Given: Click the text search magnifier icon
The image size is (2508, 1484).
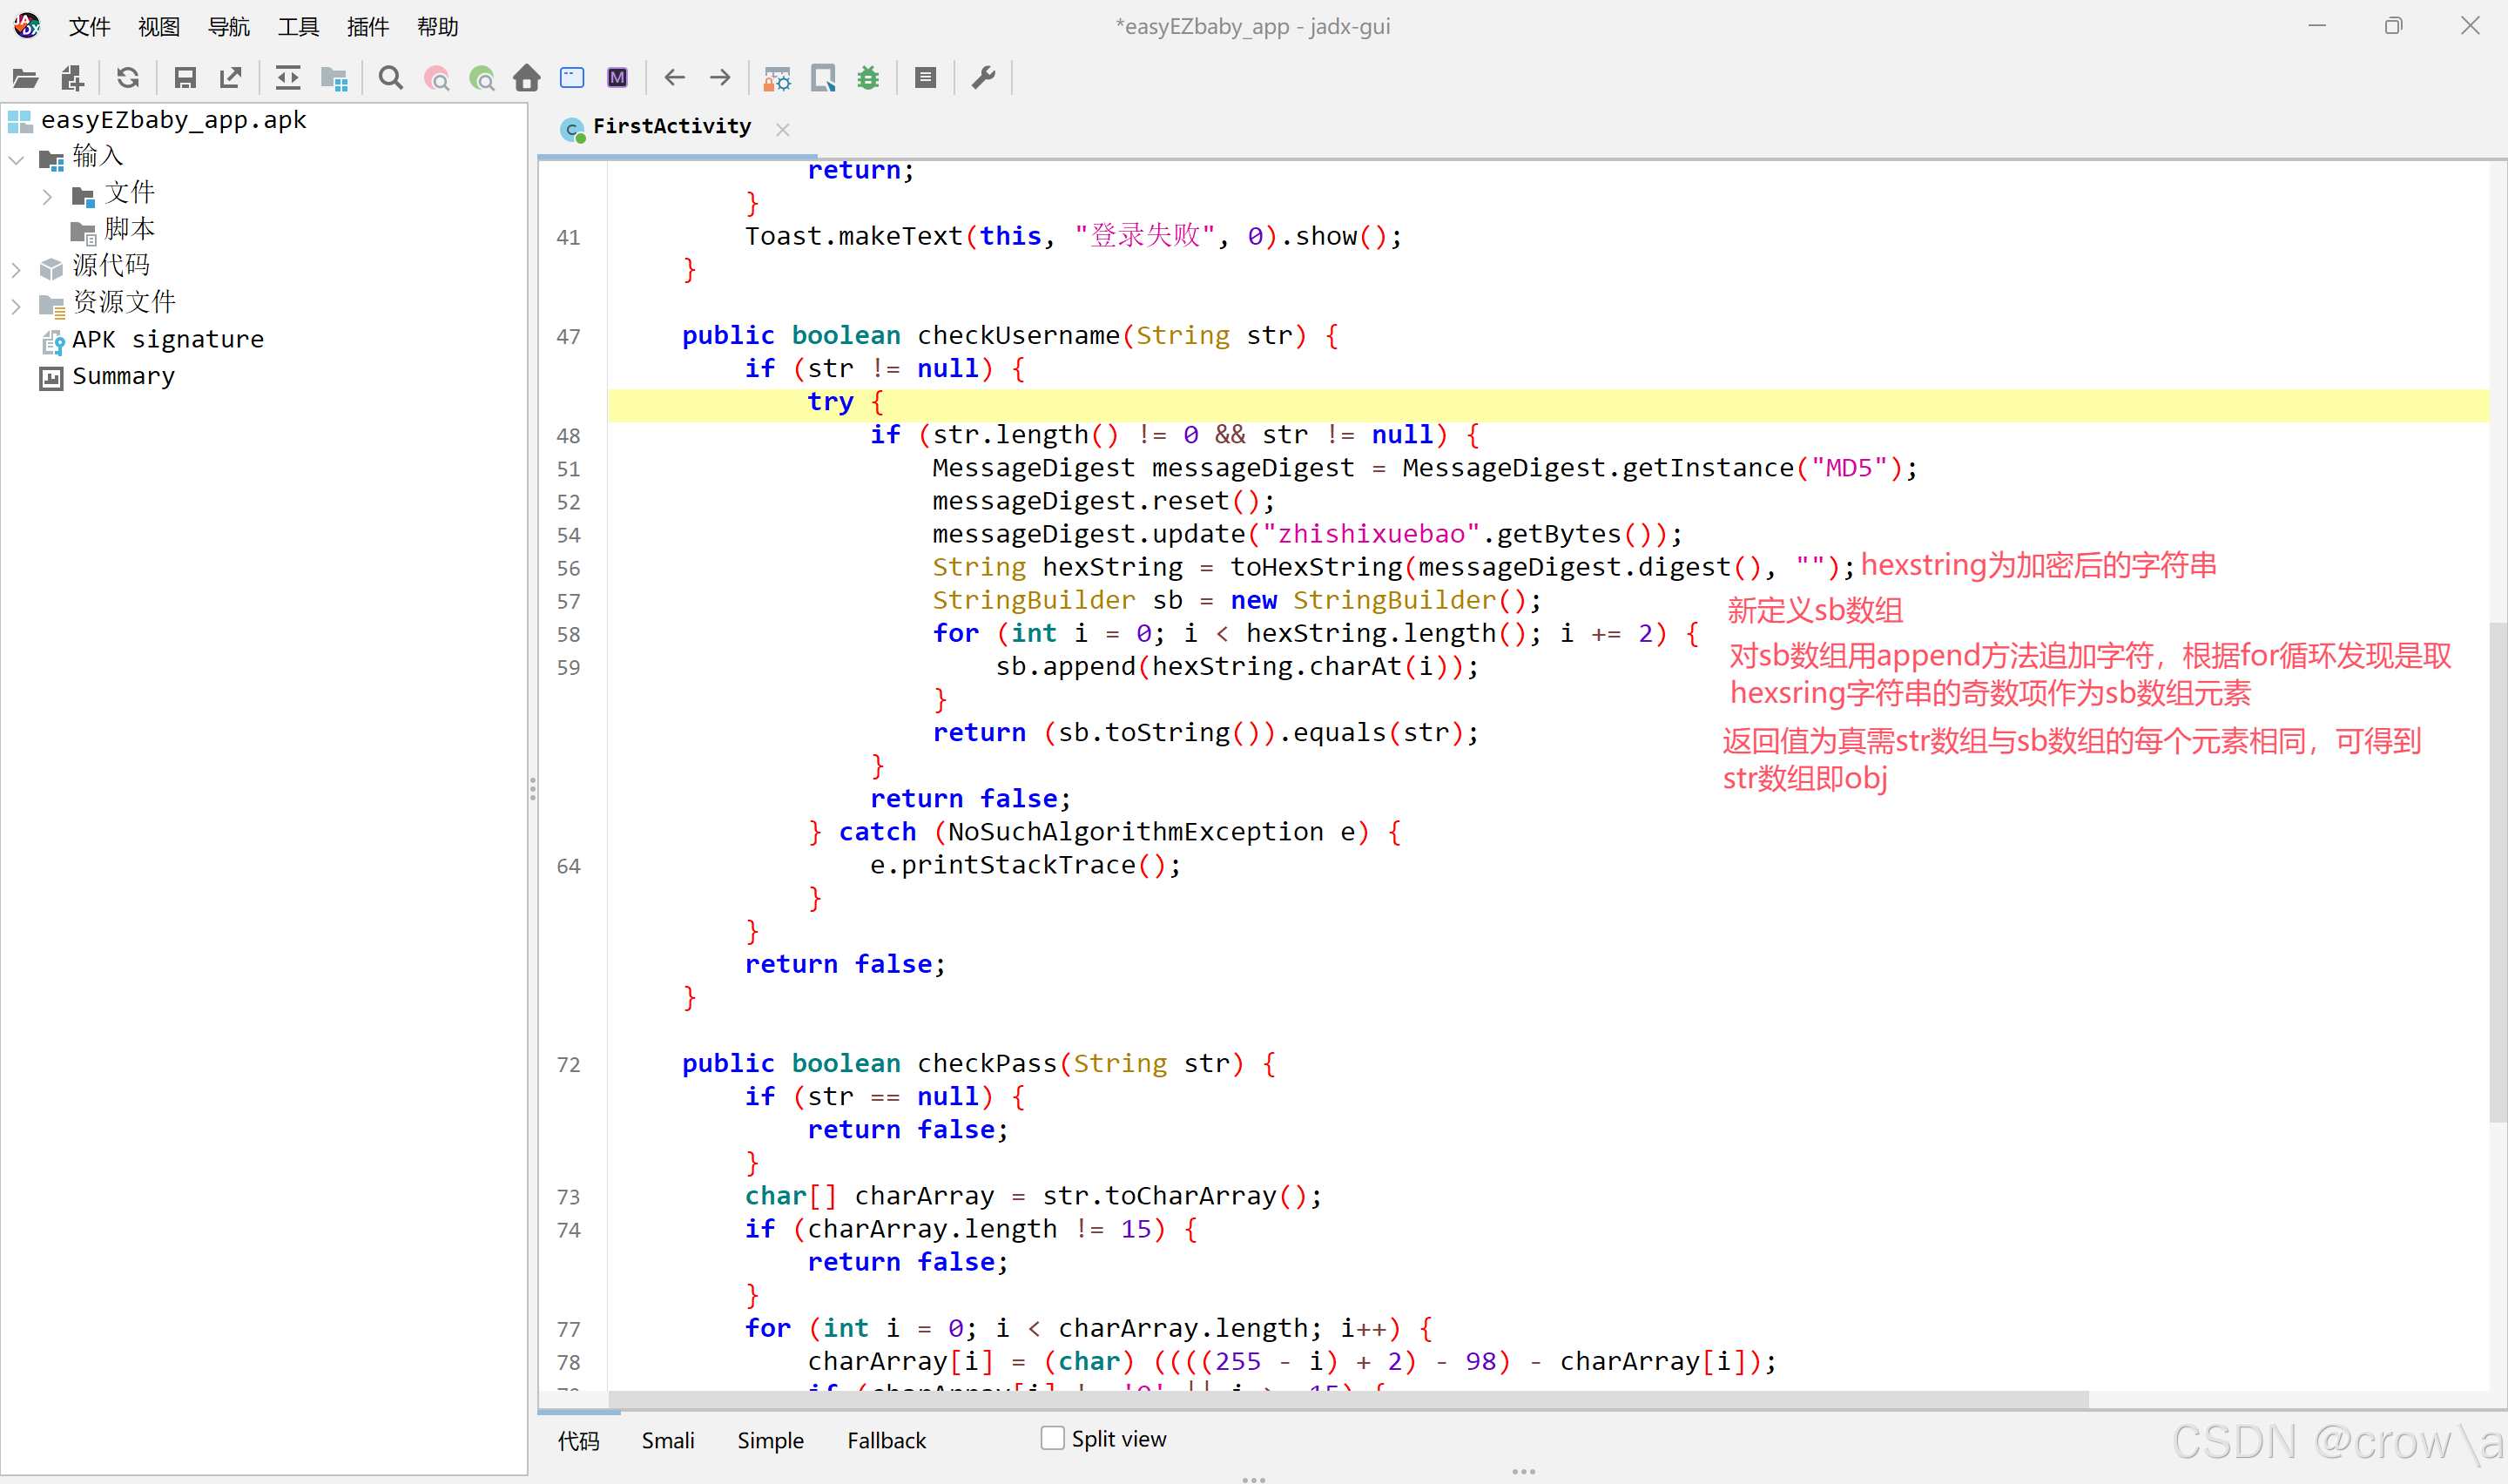Looking at the screenshot, I should point(391,78).
